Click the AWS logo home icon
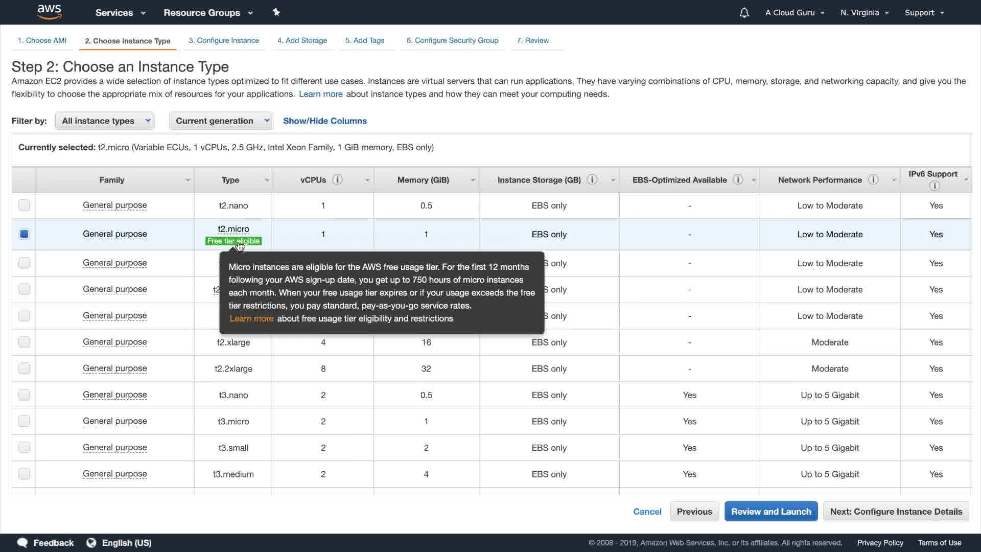Viewport: 981px width, 552px height. (x=50, y=12)
